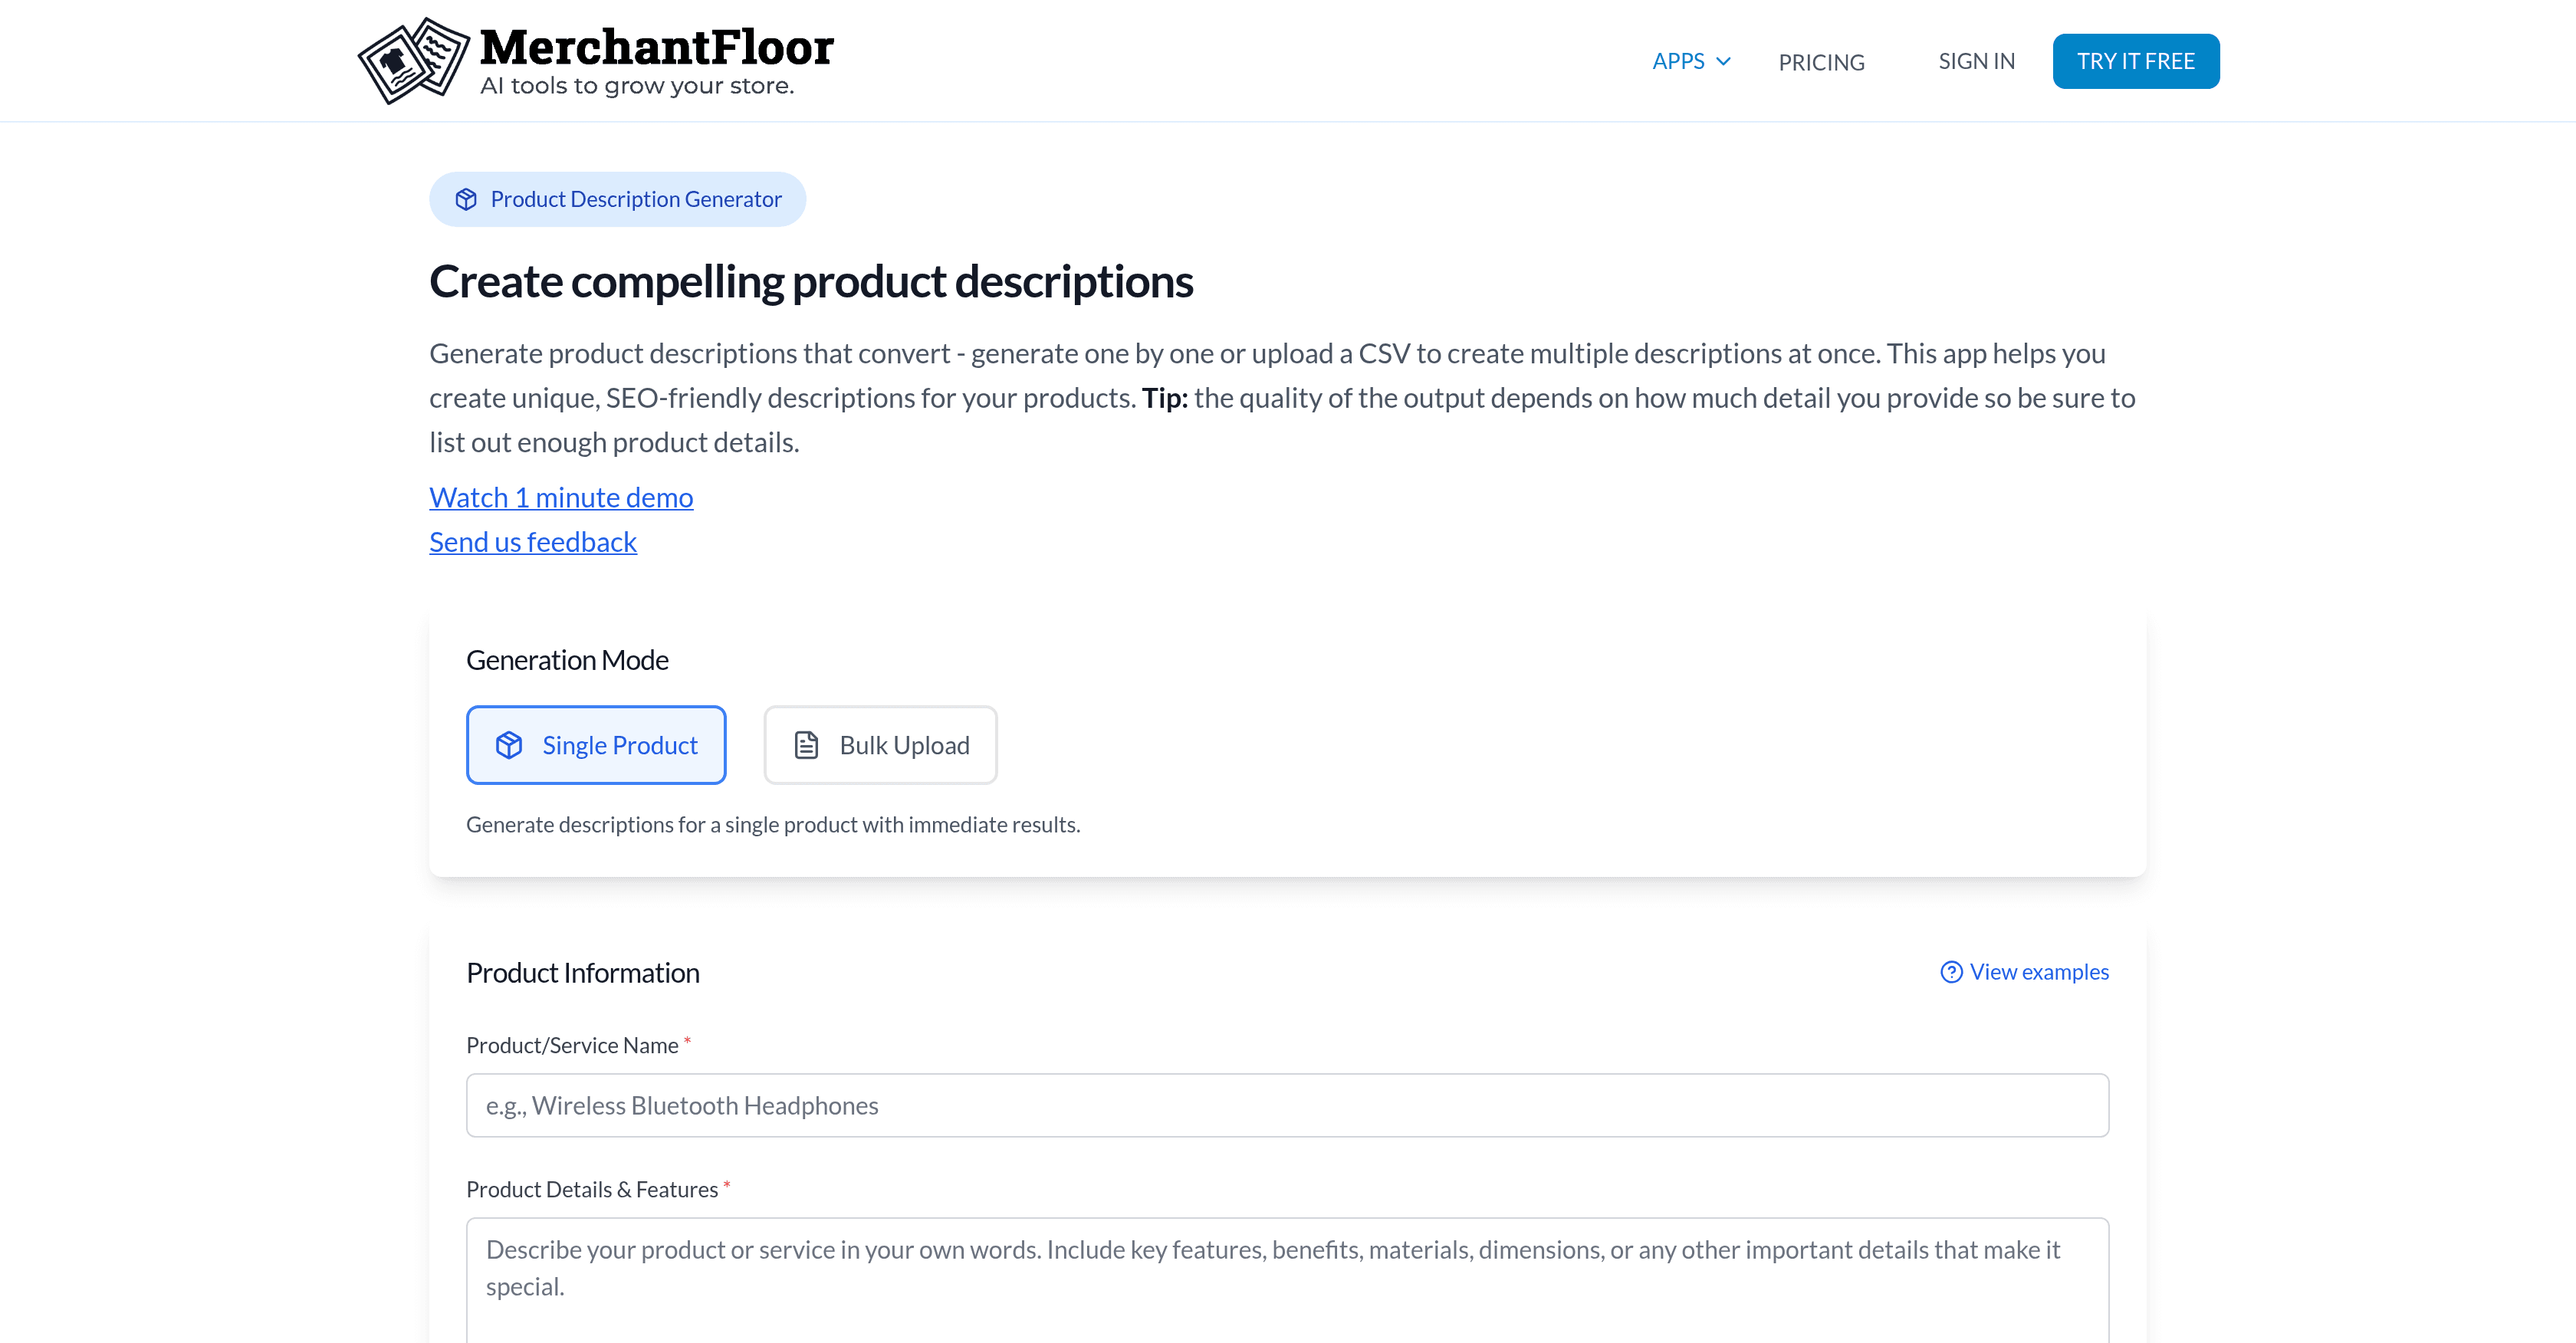The height and width of the screenshot is (1343, 2576).
Task: Open the PRICING page
Action: click(1821, 61)
